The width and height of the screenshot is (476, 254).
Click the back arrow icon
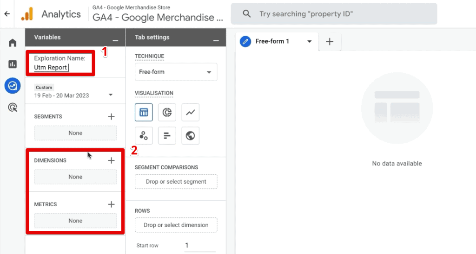click(x=7, y=14)
